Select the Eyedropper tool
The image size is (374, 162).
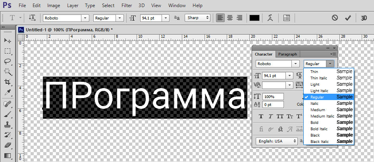pyautogui.click(x=8, y=93)
